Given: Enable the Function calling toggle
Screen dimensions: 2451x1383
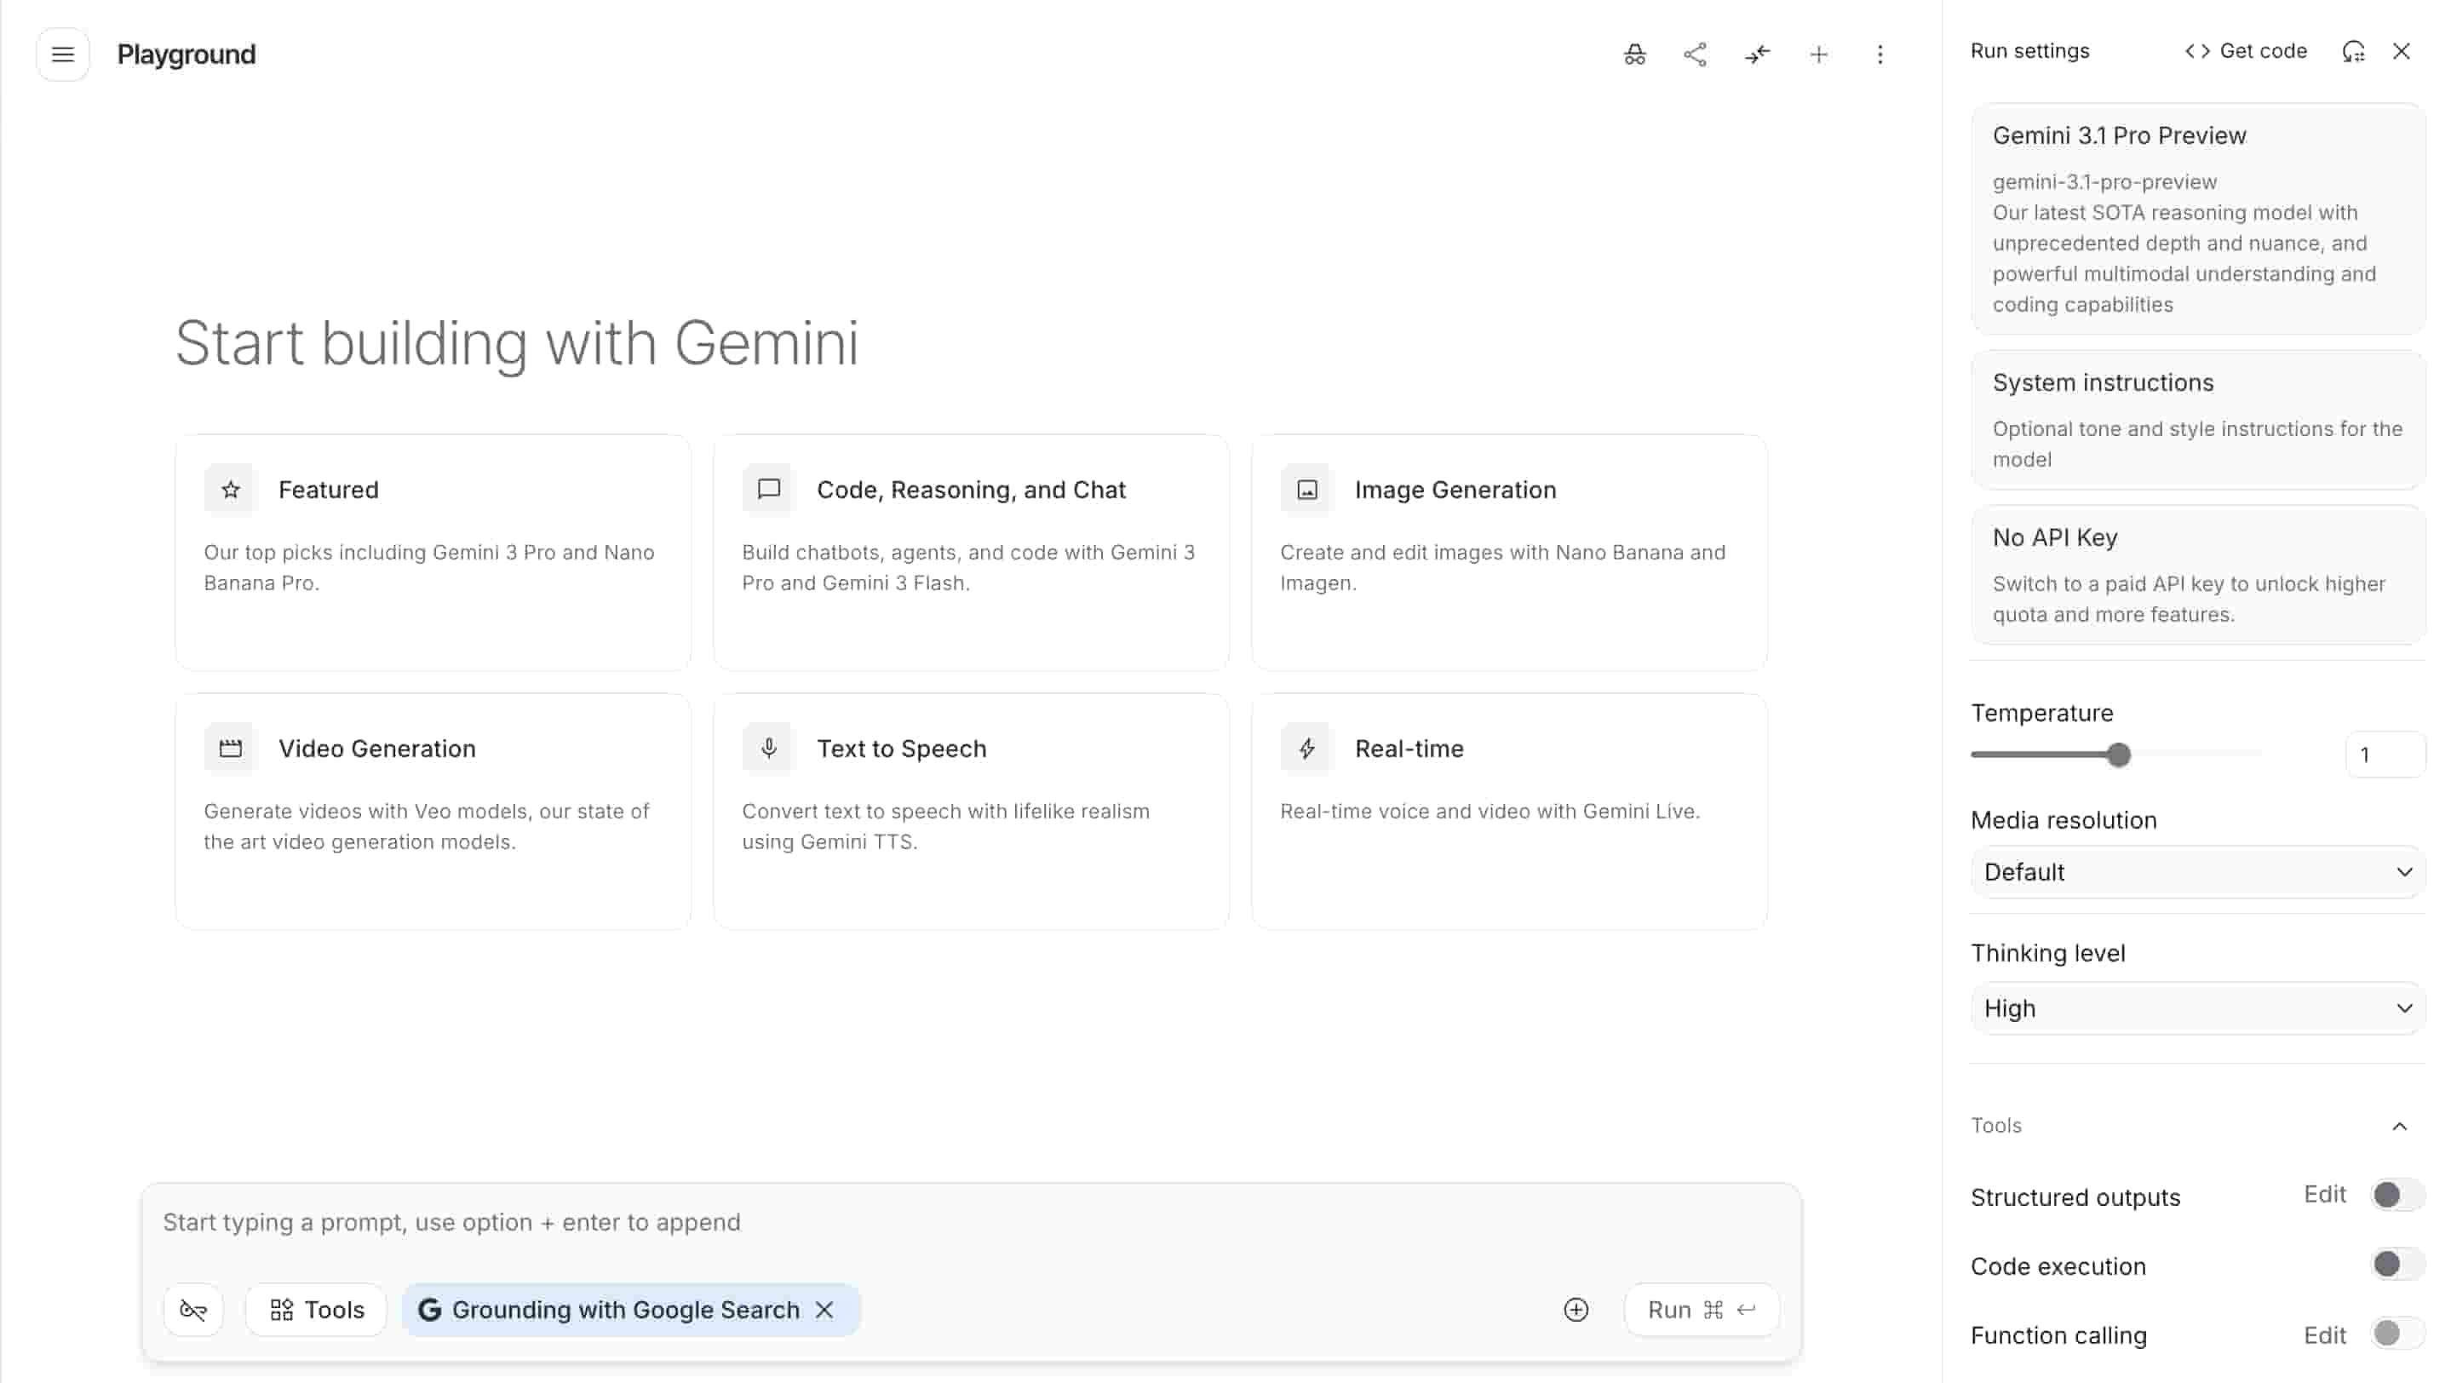Looking at the screenshot, I should coord(2396,1334).
